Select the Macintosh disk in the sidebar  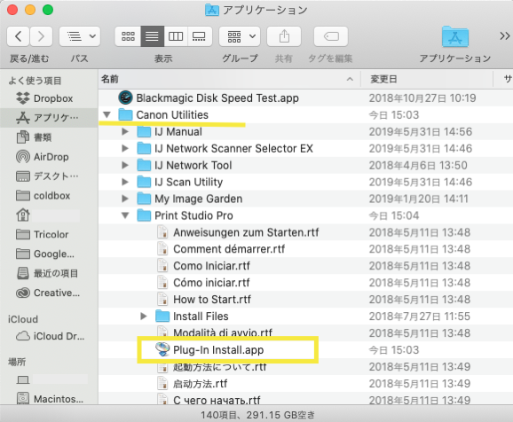pos(50,399)
